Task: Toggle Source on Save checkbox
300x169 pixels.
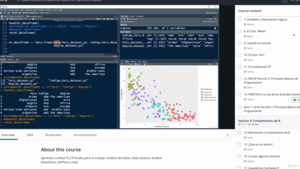Action: point(13,19)
